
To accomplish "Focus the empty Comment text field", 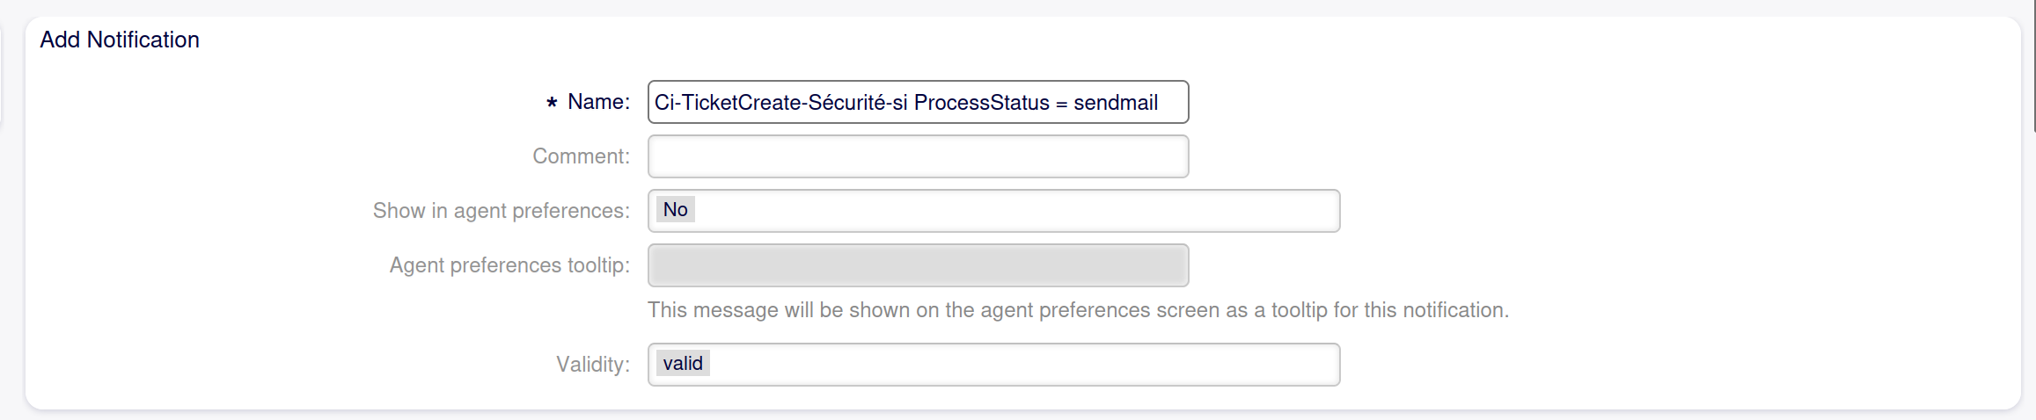I will click(x=918, y=156).
